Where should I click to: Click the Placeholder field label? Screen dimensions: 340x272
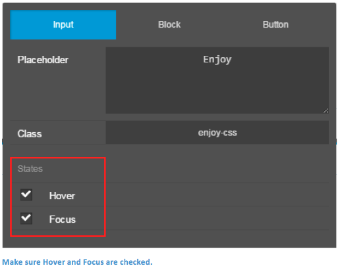tap(43, 60)
